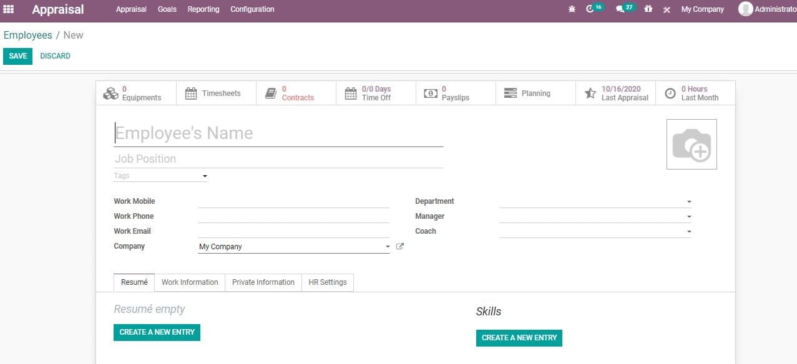The width and height of the screenshot is (797, 364).
Task: Switch to the Resumé tab
Action: (134, 282)
